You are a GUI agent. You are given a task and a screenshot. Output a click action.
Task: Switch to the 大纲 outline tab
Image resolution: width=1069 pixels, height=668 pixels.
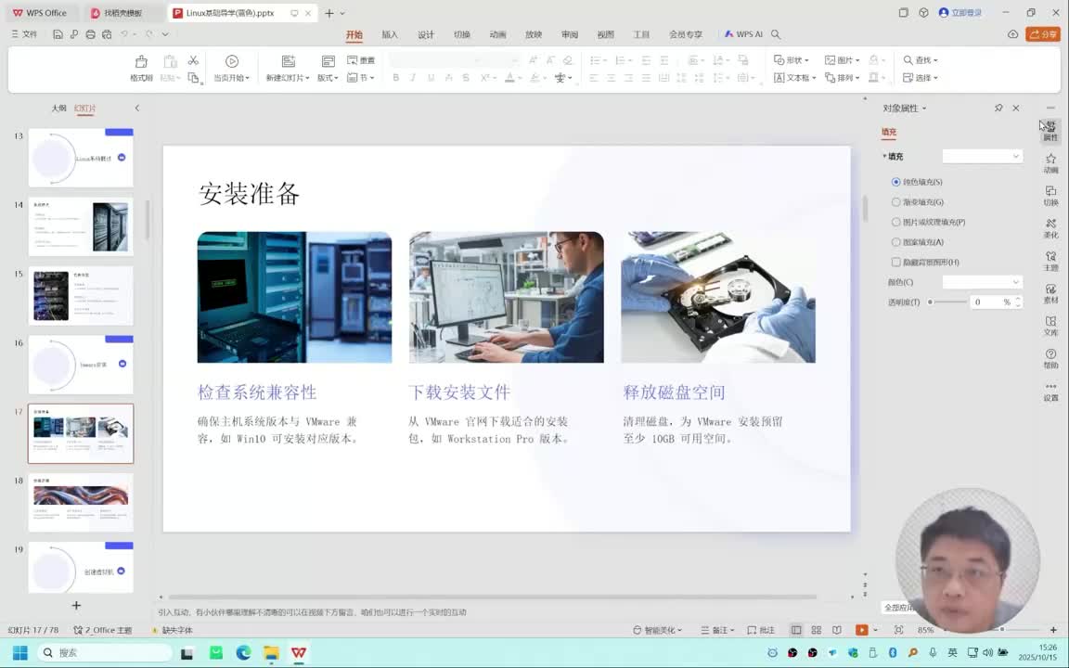click(59, 108)
